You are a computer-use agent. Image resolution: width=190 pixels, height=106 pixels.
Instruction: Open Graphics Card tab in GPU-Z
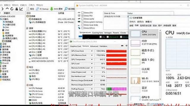pyautogui.click(x=75, y=46)
